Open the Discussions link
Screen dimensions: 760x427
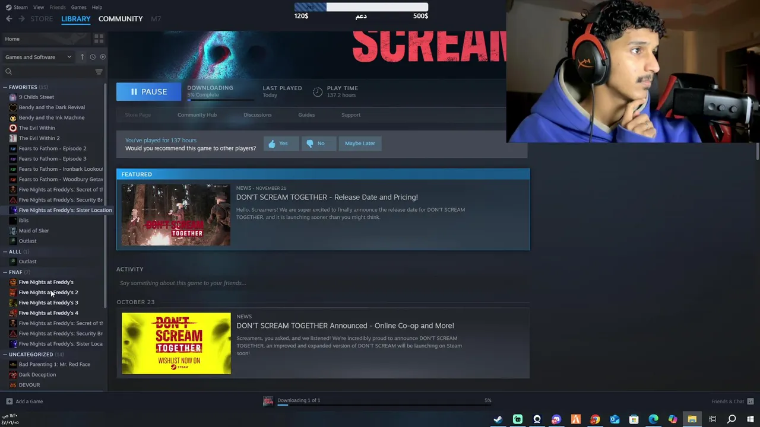pos(258,115)
